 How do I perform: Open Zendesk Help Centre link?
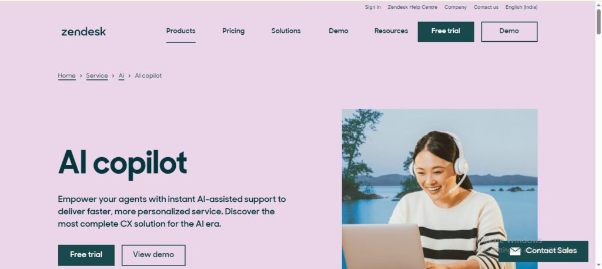[412, 7]
